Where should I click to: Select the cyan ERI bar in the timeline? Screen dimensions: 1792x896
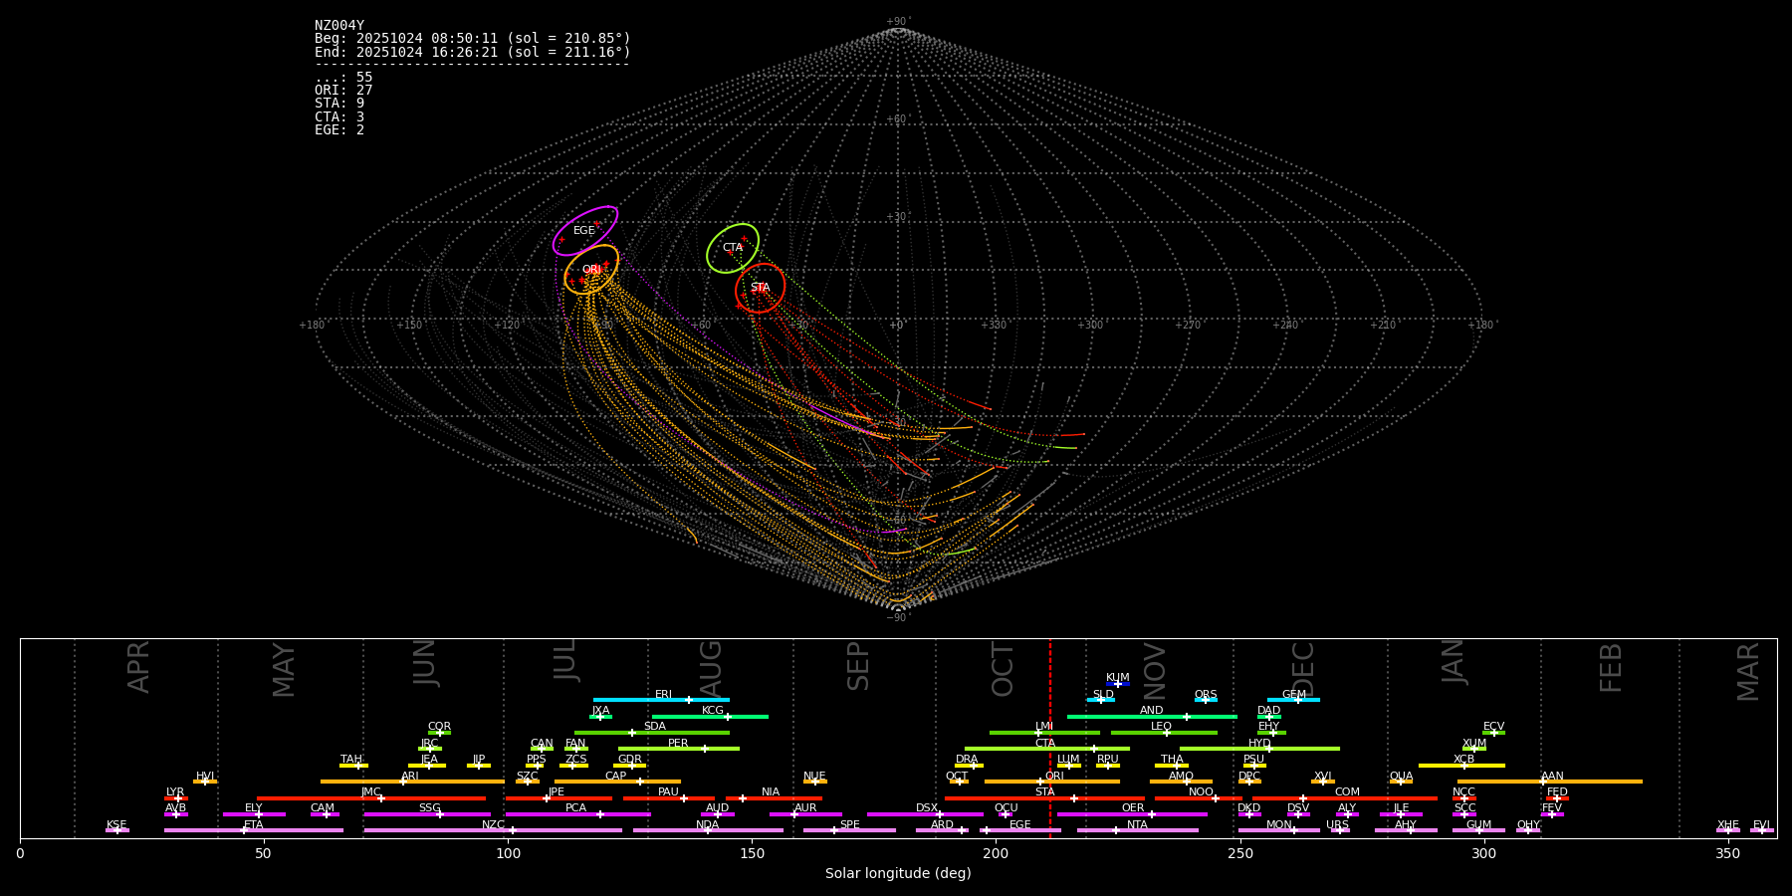661,700
